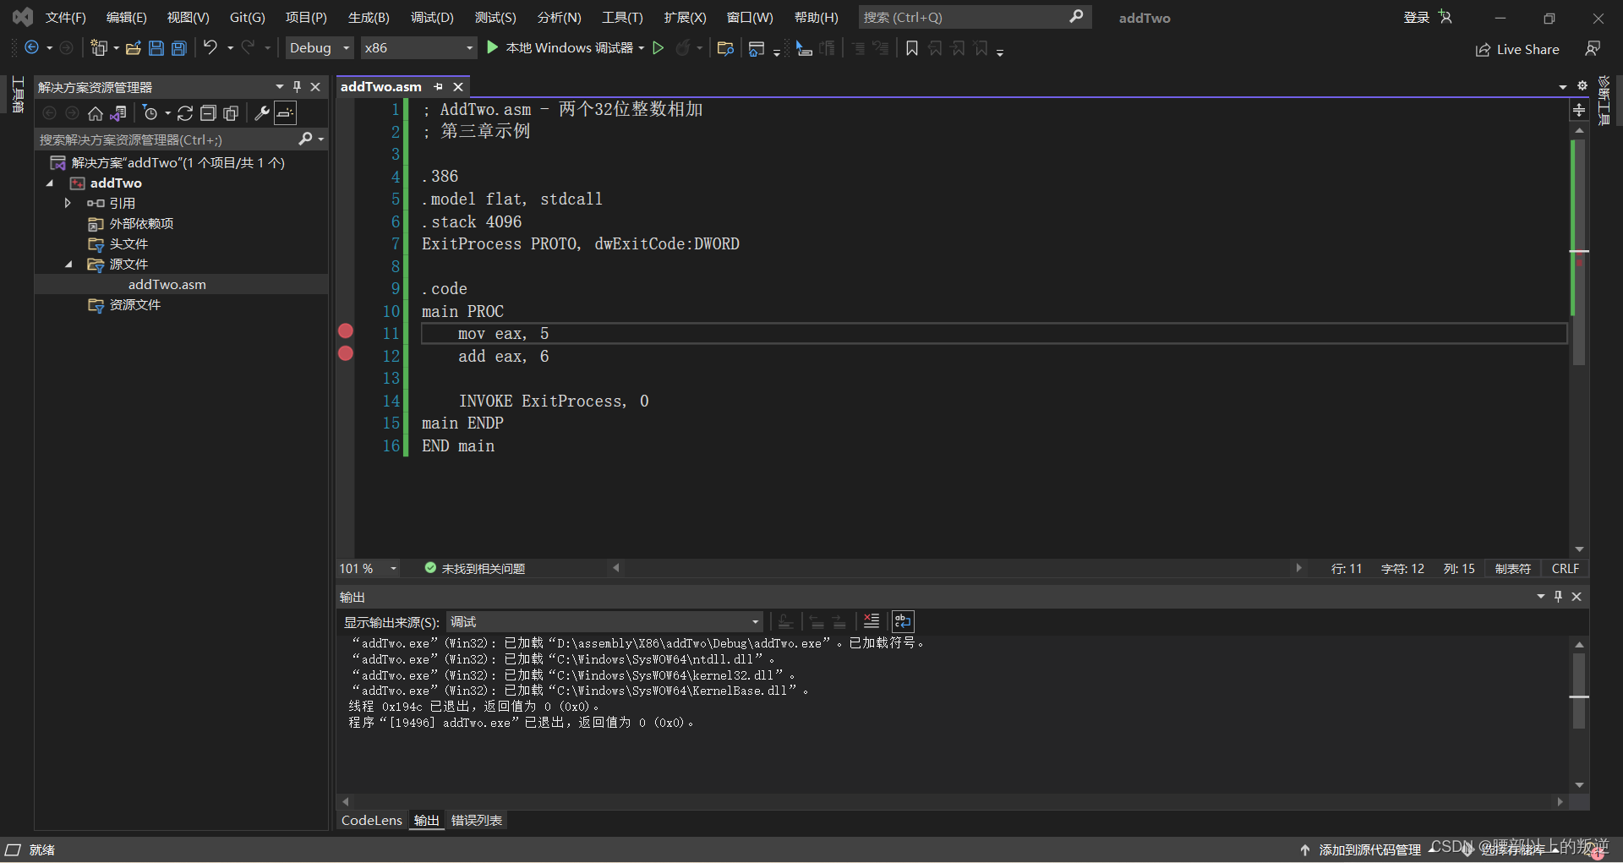The image size is (1623, 863).
Task: Toggle the breakpoint on line 11
Action: click(346, 331)
